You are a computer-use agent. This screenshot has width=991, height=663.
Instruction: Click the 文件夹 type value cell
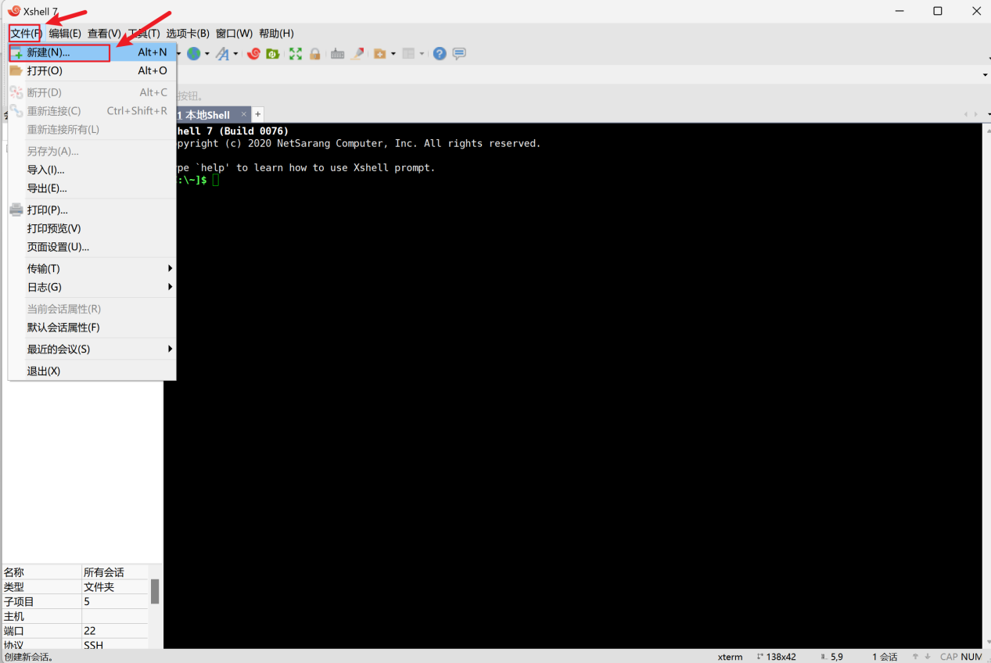pyautogui.click(x=115, y=586)
